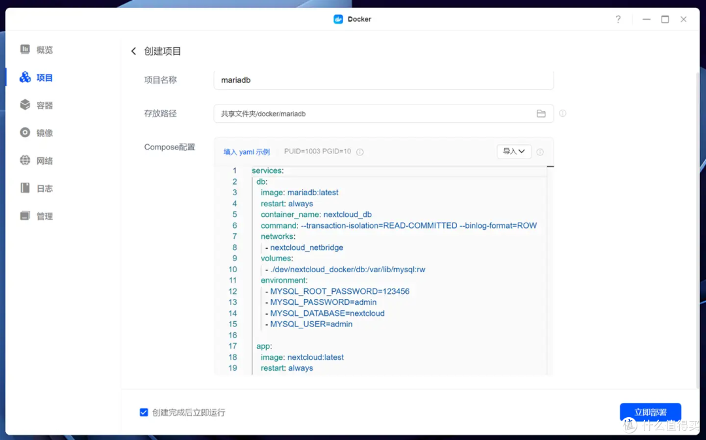Viewport: 706px width, 440px height.
Task: Click 填入 yaml 示例 link
Action: coord(246,152)
